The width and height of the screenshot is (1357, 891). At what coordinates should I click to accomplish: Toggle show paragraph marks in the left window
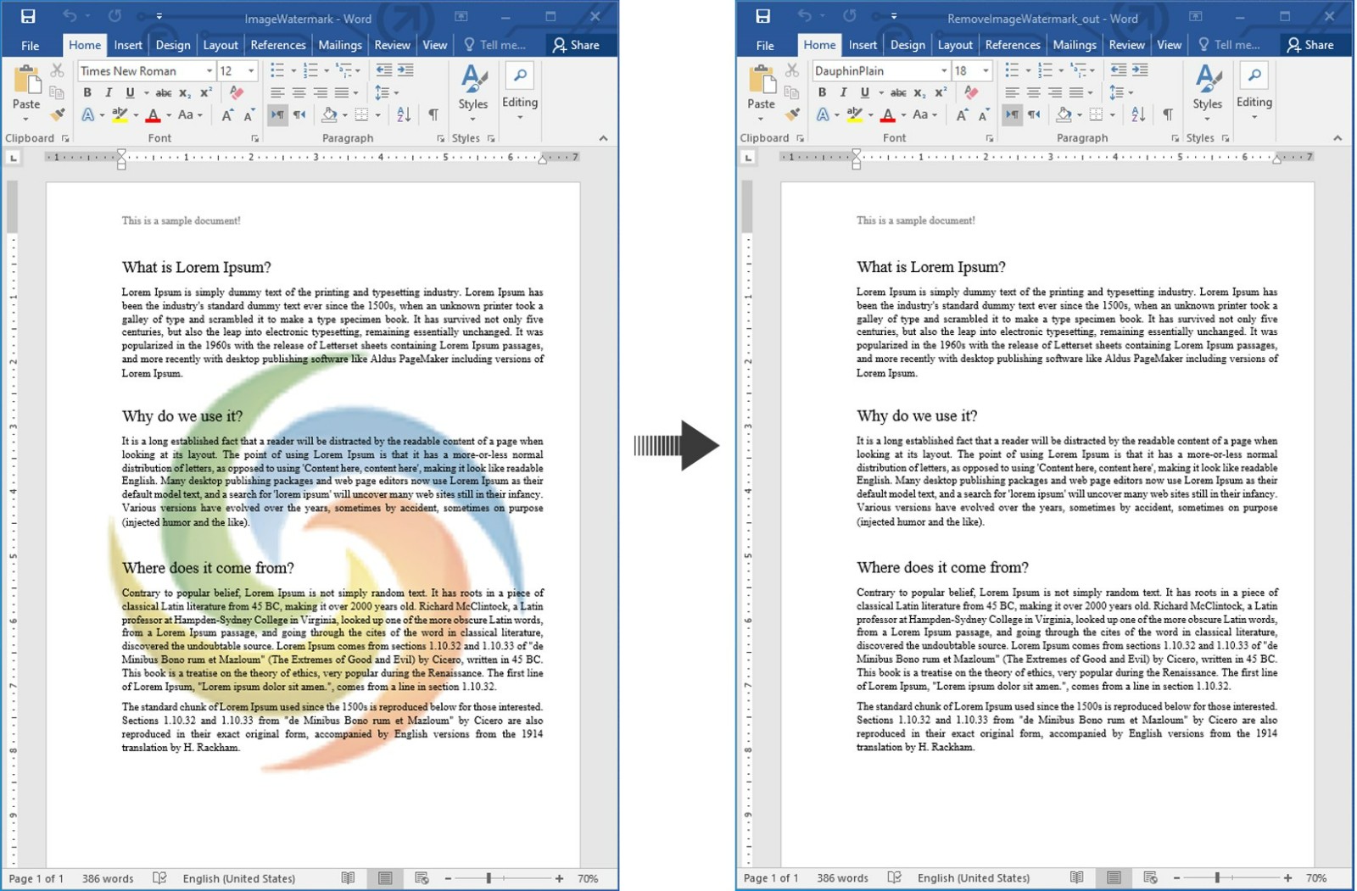tap(433, 114)
